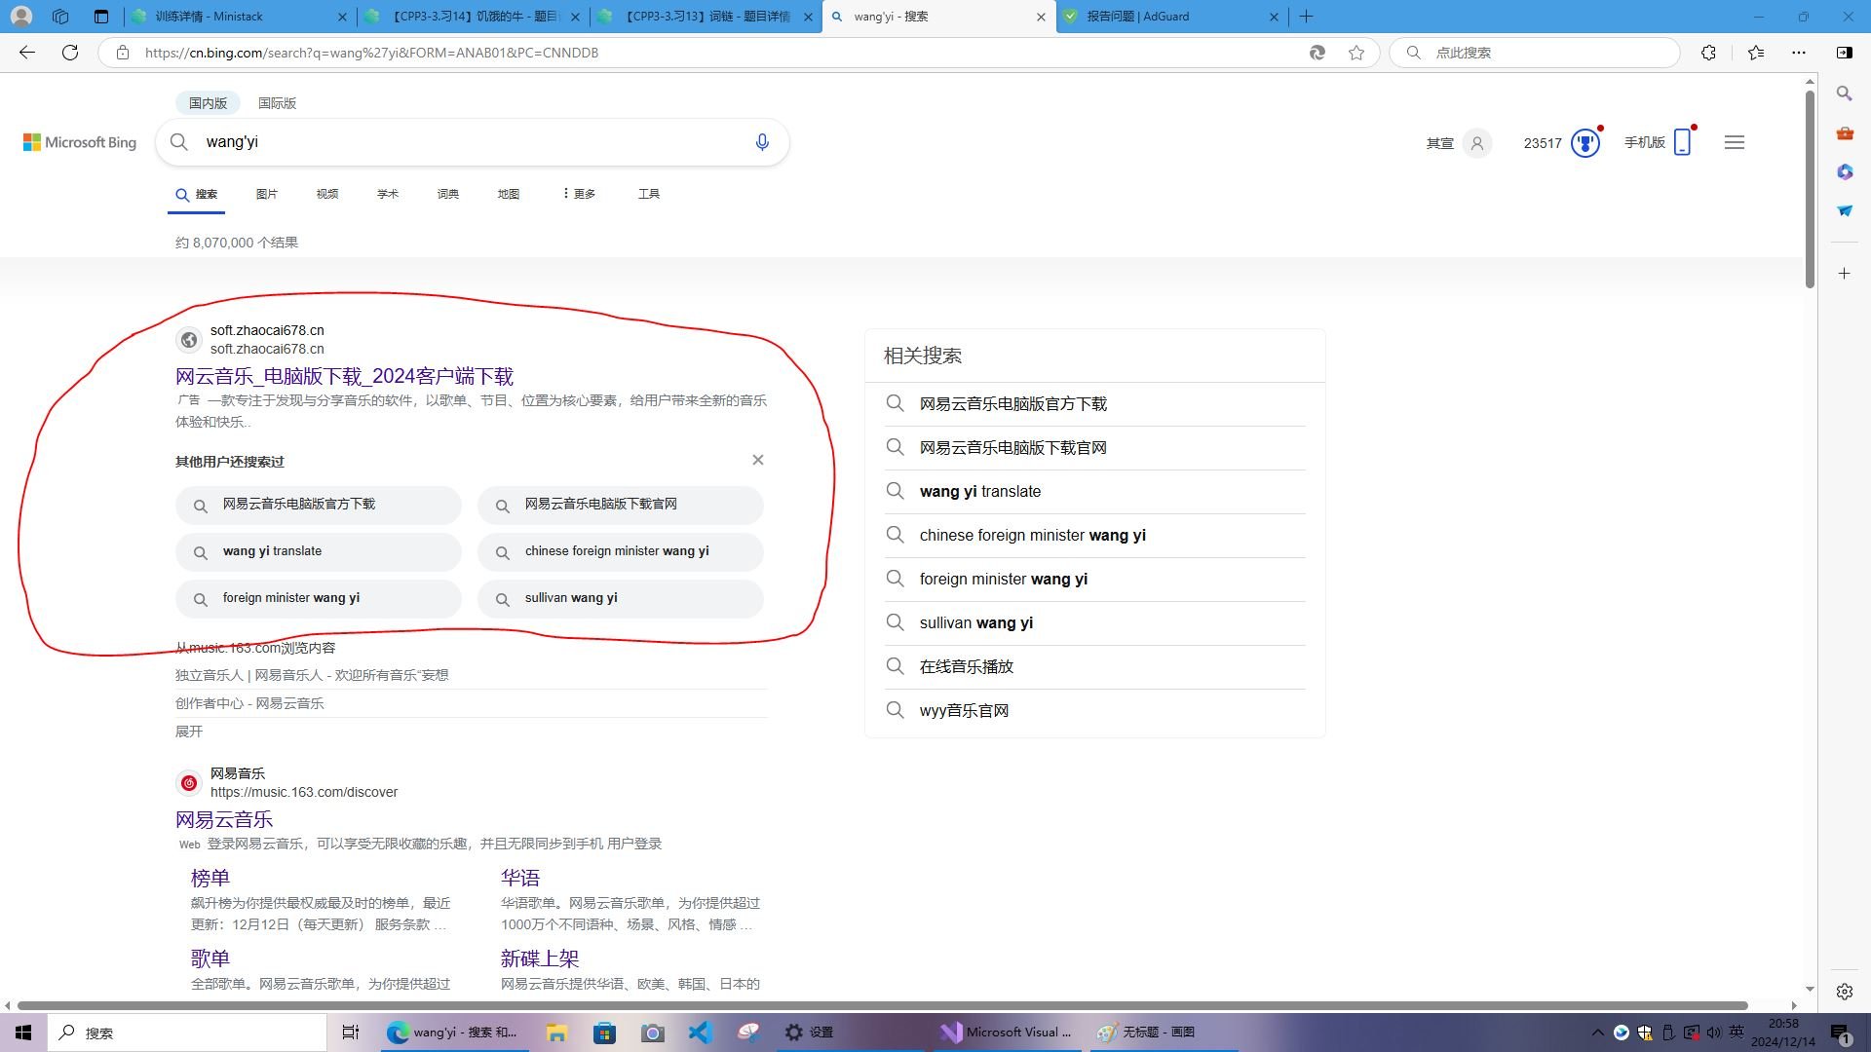The image size is (1871, 1052).
Task: Click chip sullivan wang yi
Action: coord(621,598)
